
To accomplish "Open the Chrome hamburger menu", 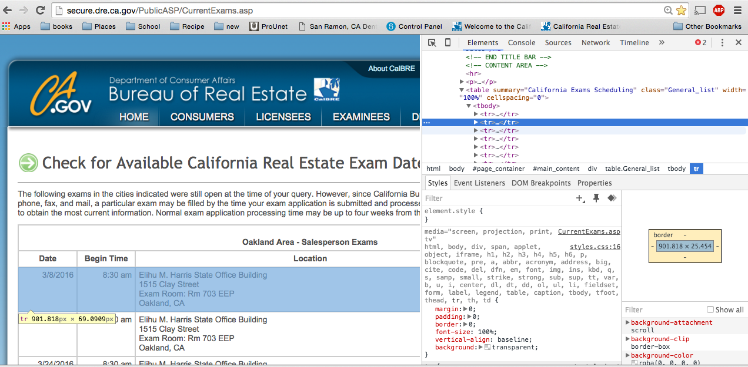I will pos(737,10).
